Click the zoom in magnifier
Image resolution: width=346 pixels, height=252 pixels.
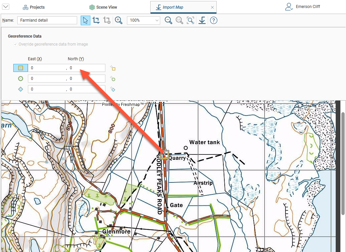pos(119,20)
